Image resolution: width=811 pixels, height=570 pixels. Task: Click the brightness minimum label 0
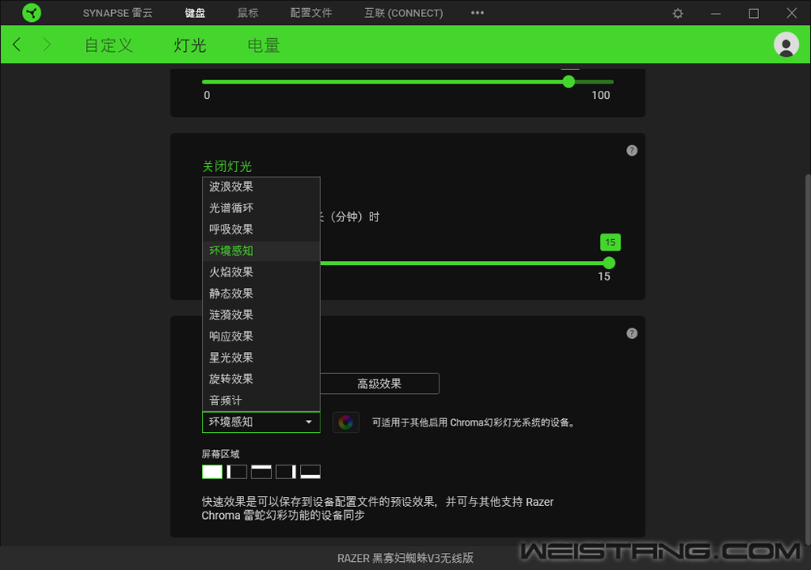pos(207,95)
